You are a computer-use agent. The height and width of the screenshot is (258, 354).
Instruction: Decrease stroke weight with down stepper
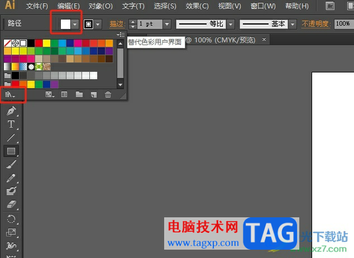click(133, 26)
